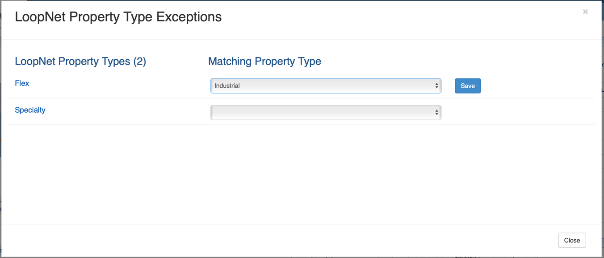Click the Industrial text in the select
The image size is (604, 258).
pos(227,86)
